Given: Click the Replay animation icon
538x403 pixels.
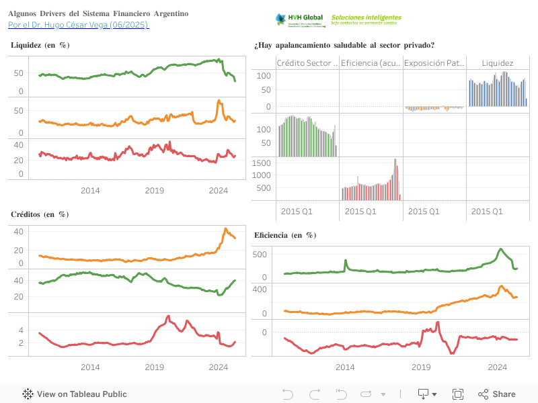Looking at the screenshot, I should click(x=367, y=394).
